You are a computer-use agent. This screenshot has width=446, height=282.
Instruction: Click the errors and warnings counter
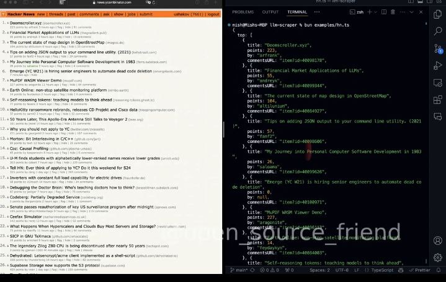[x=270, y=270]
